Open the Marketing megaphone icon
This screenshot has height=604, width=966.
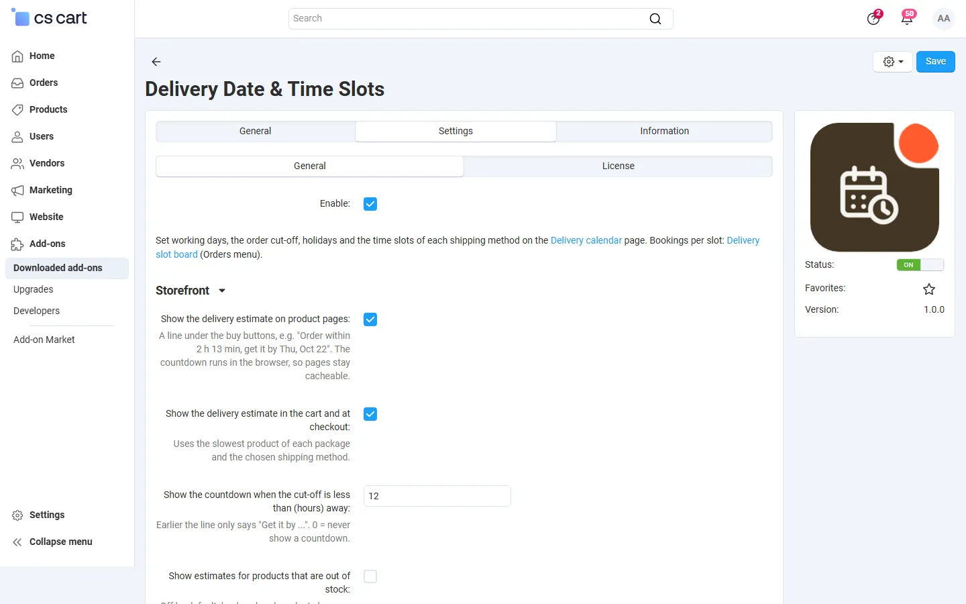click(17, 191)
